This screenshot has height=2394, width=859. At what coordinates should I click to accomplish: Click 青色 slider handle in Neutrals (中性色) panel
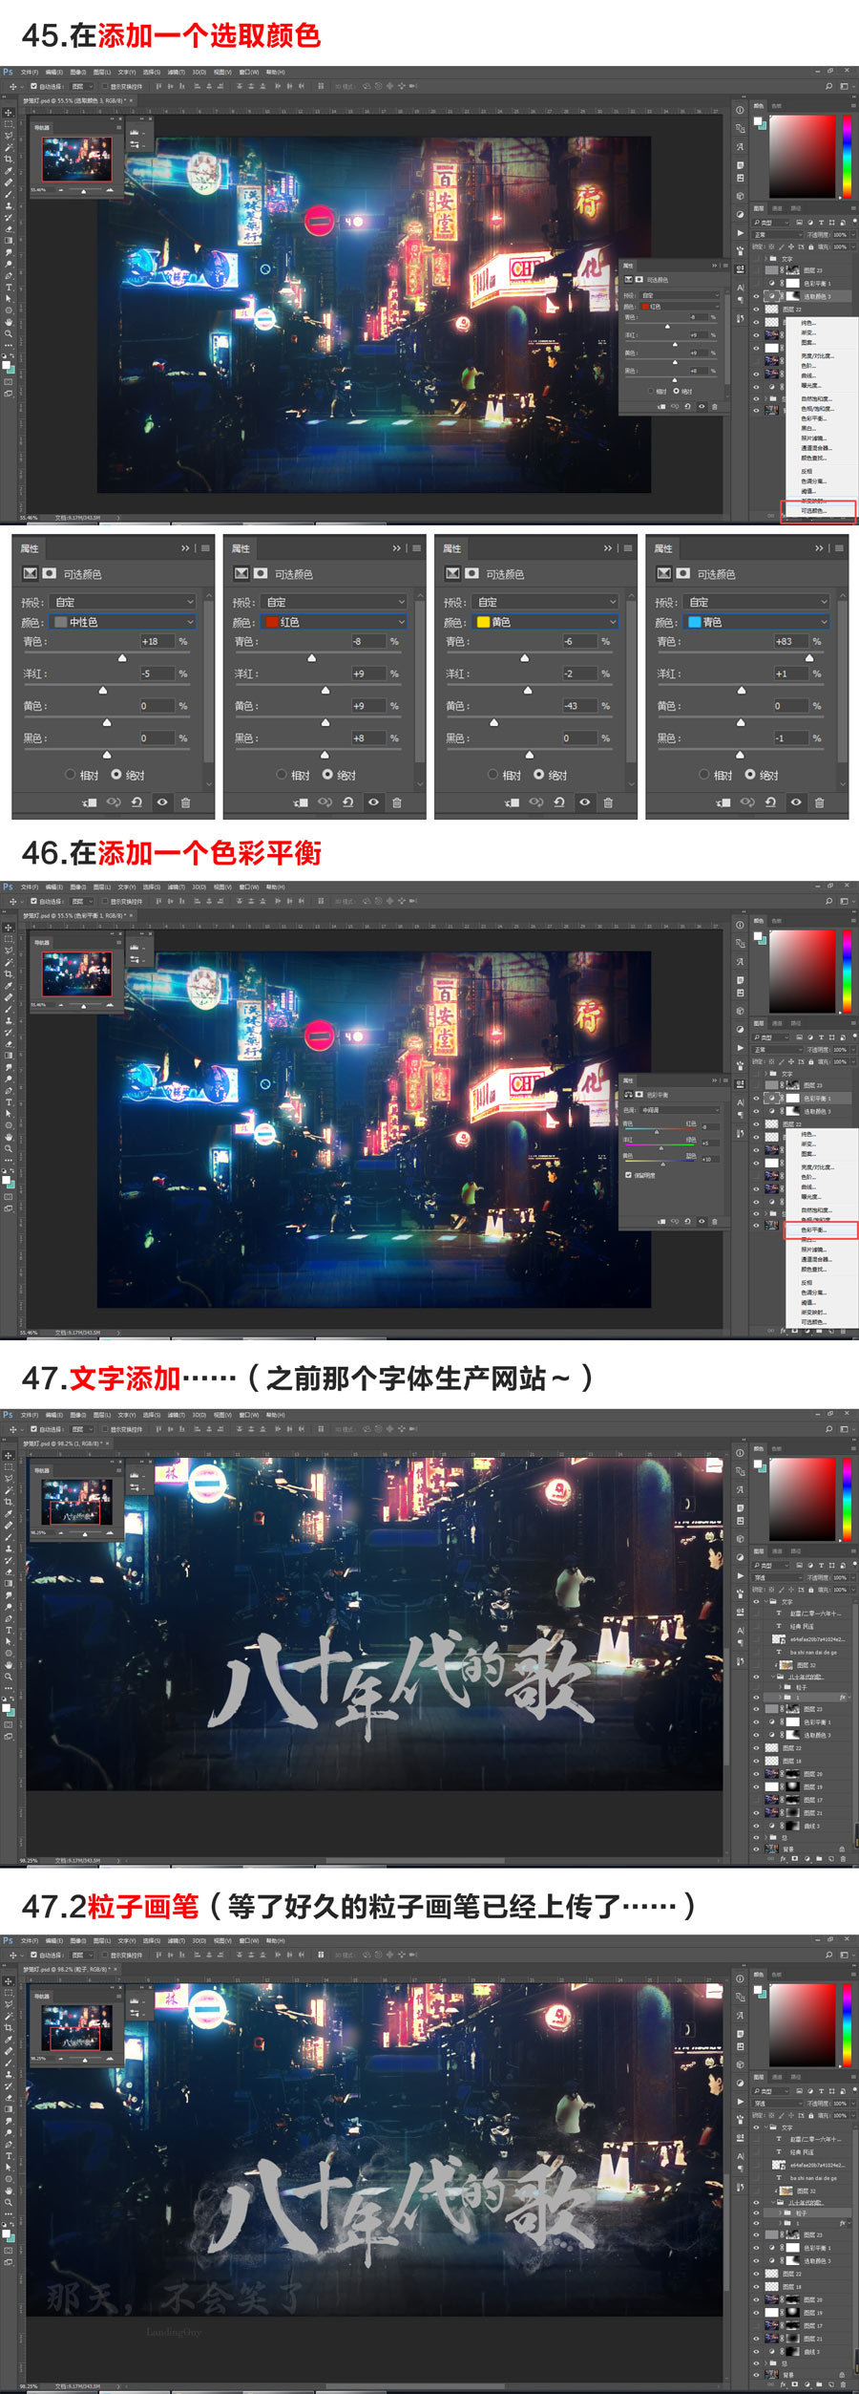point(121,658)
